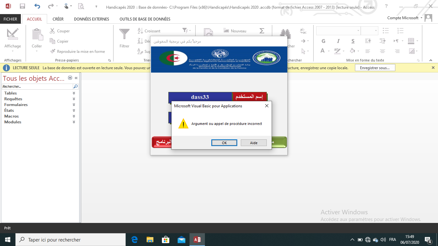Viewport: 438px width, 246px height.
Task: Click the Save icon in quick access toolbar
Action: [22, 6]
